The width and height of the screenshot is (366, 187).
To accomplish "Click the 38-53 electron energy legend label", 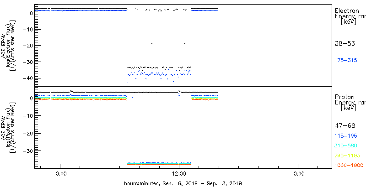I will [345, 43].
